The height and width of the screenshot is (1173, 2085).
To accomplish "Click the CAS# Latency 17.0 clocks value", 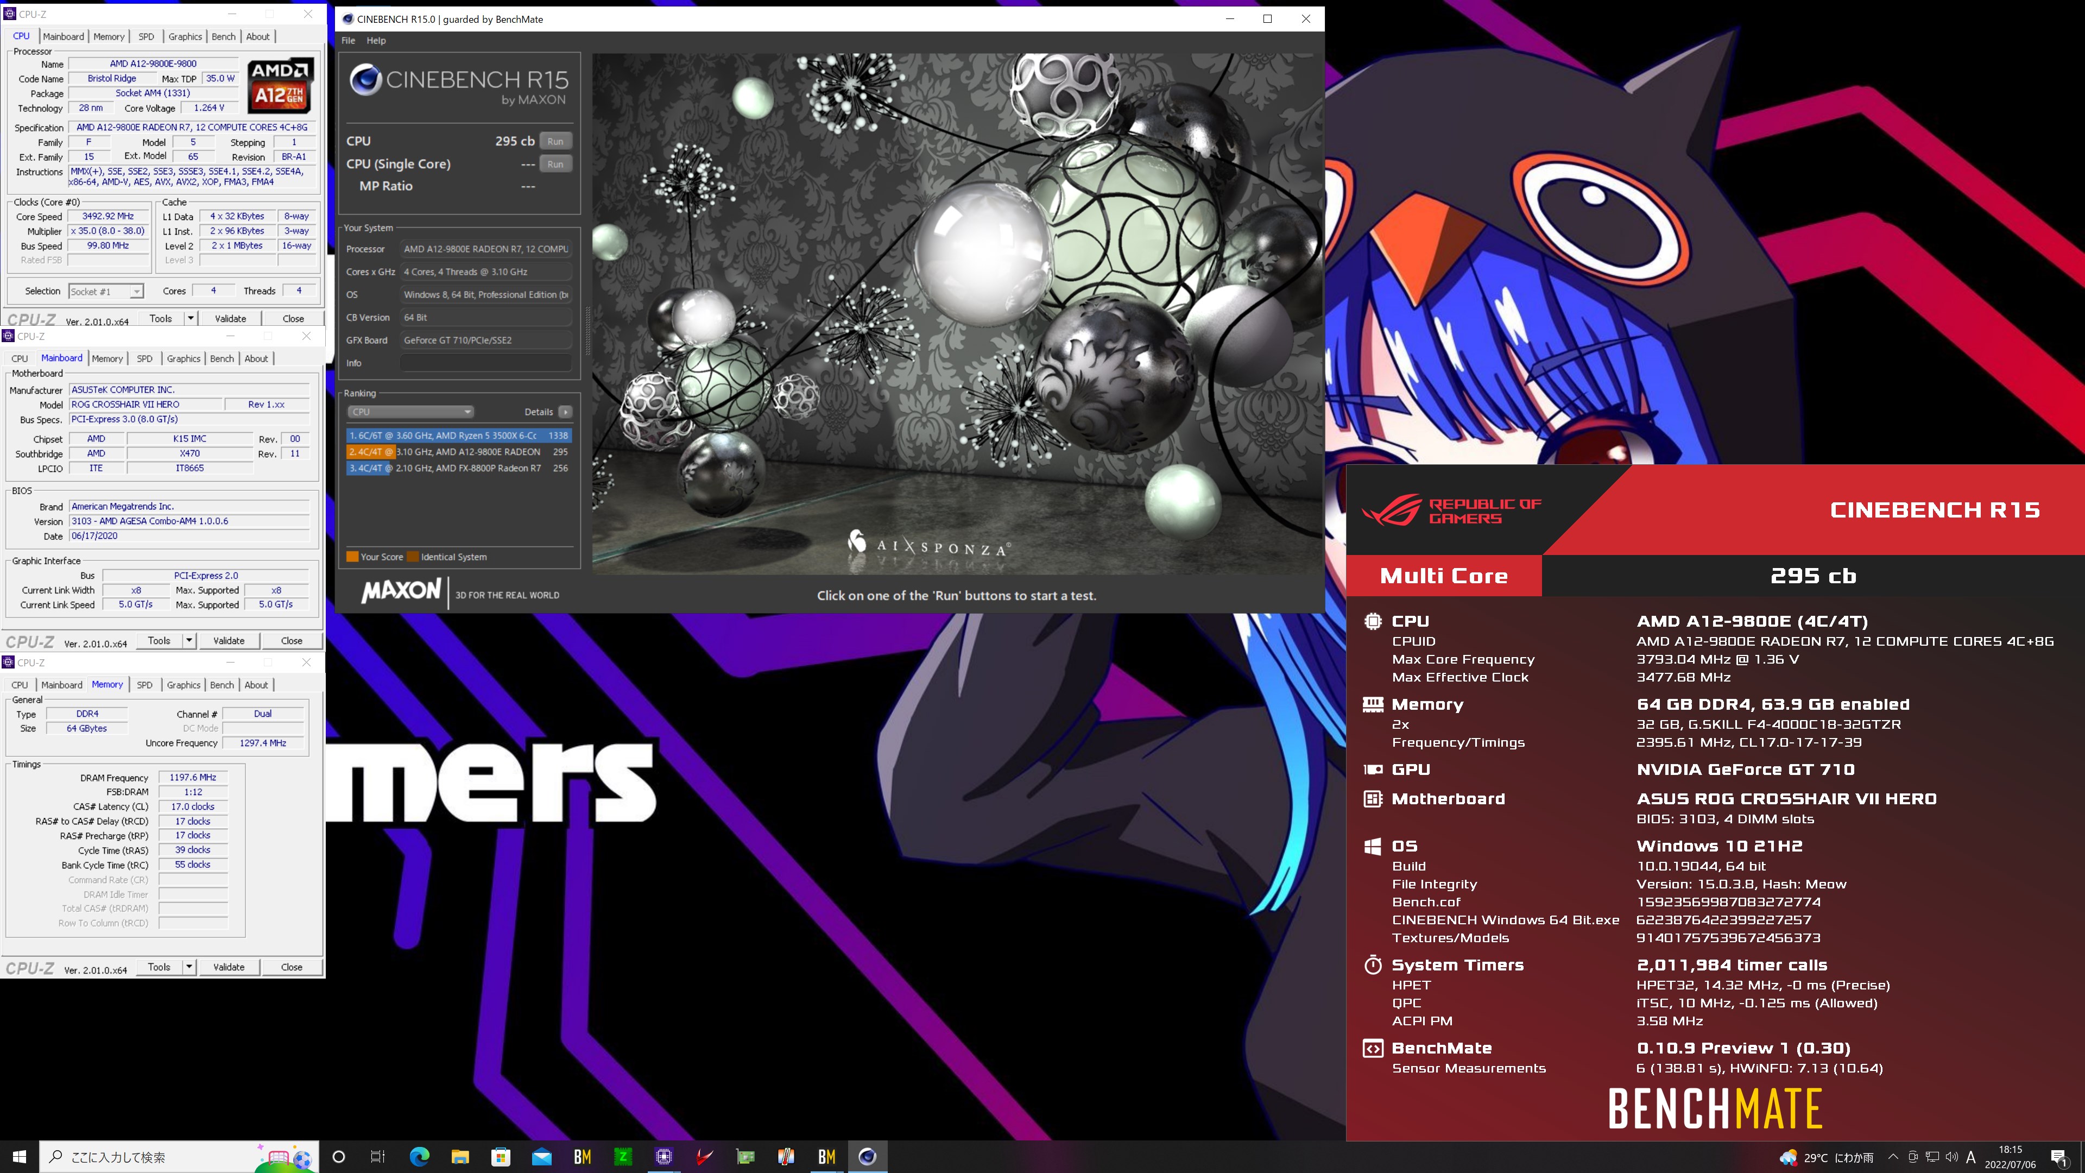I will (x=193, y=806).
